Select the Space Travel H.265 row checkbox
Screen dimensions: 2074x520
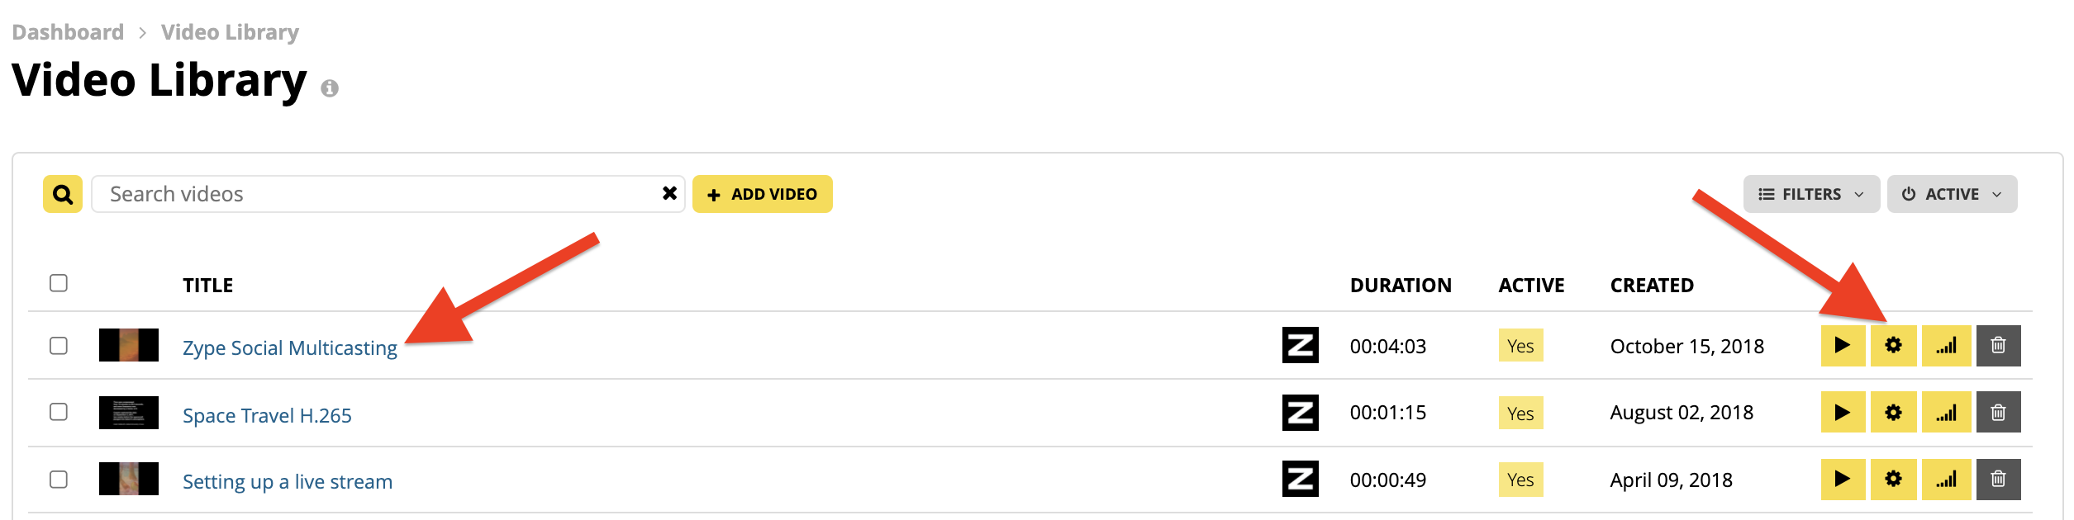(x=59, y=411)
